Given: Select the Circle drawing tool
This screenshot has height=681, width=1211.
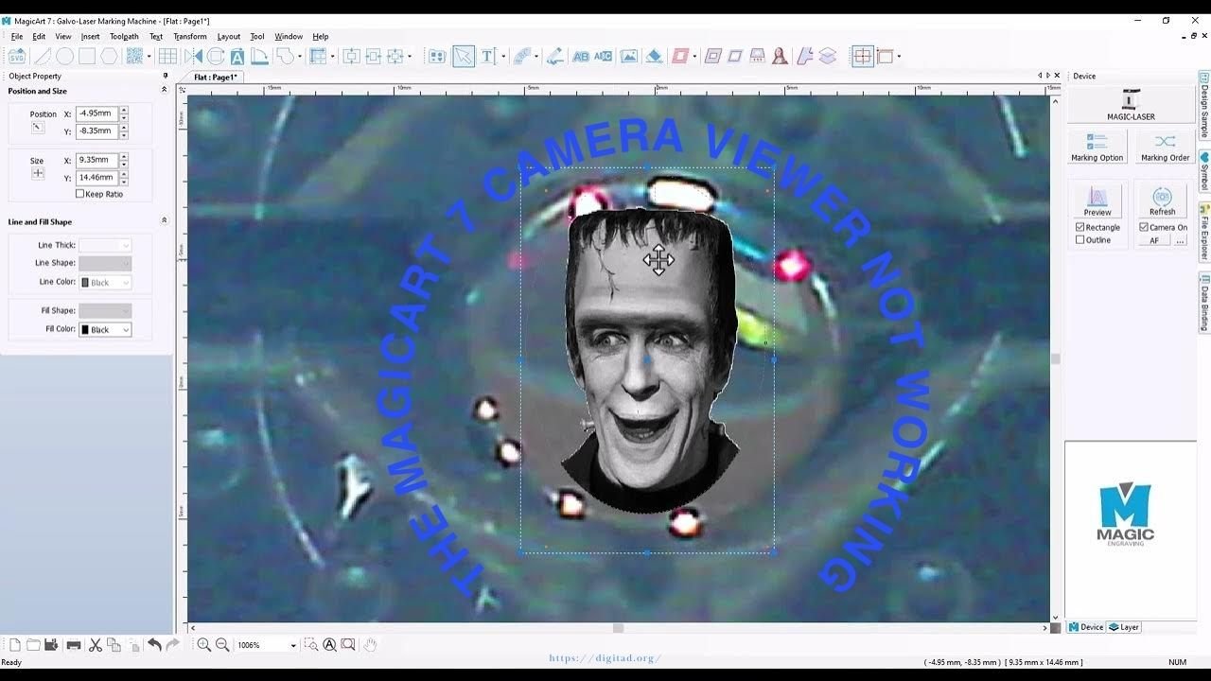Looking at the screenshot, I should pyautogui.click(x=64, y=57).
